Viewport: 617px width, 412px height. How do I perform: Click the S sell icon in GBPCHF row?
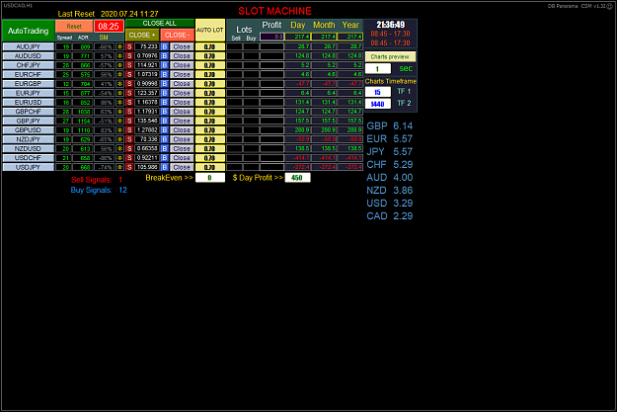[x=129, y=112]
